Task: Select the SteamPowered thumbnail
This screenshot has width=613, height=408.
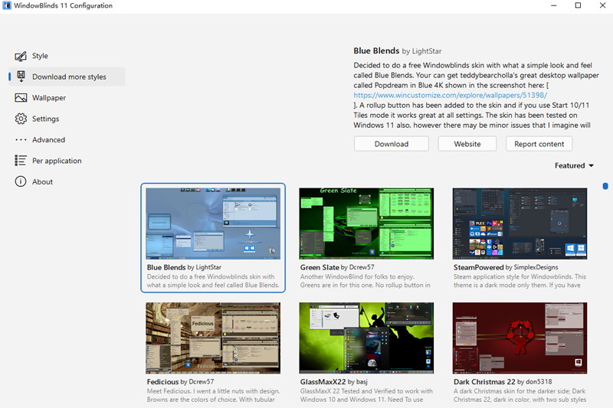Action: (x=520, y=224)
